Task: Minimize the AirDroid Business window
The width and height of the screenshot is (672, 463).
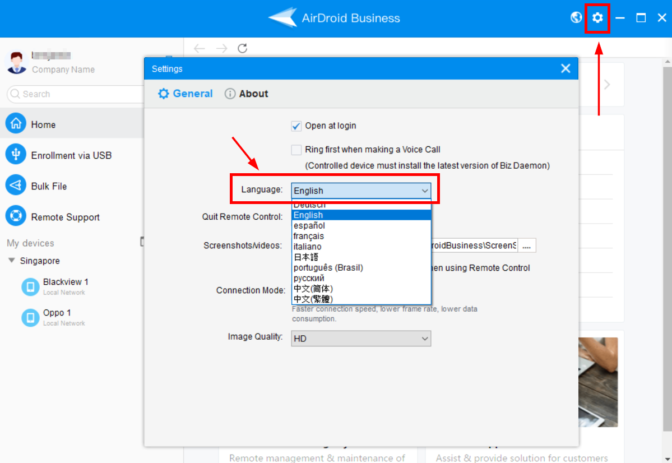Action: pyautogui.click(x=620, y=17)
